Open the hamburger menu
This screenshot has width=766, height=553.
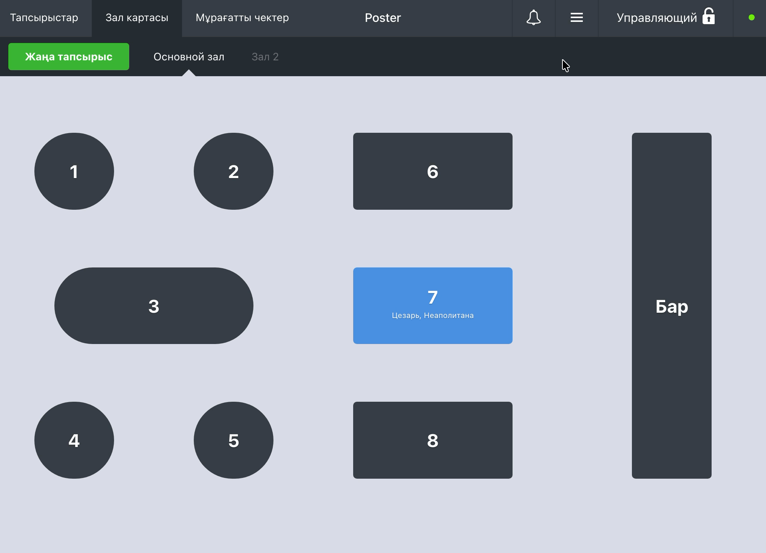(x=576, y=18)
